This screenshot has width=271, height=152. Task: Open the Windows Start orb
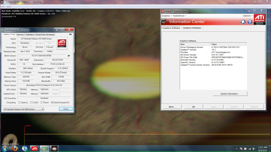(4, 149)
